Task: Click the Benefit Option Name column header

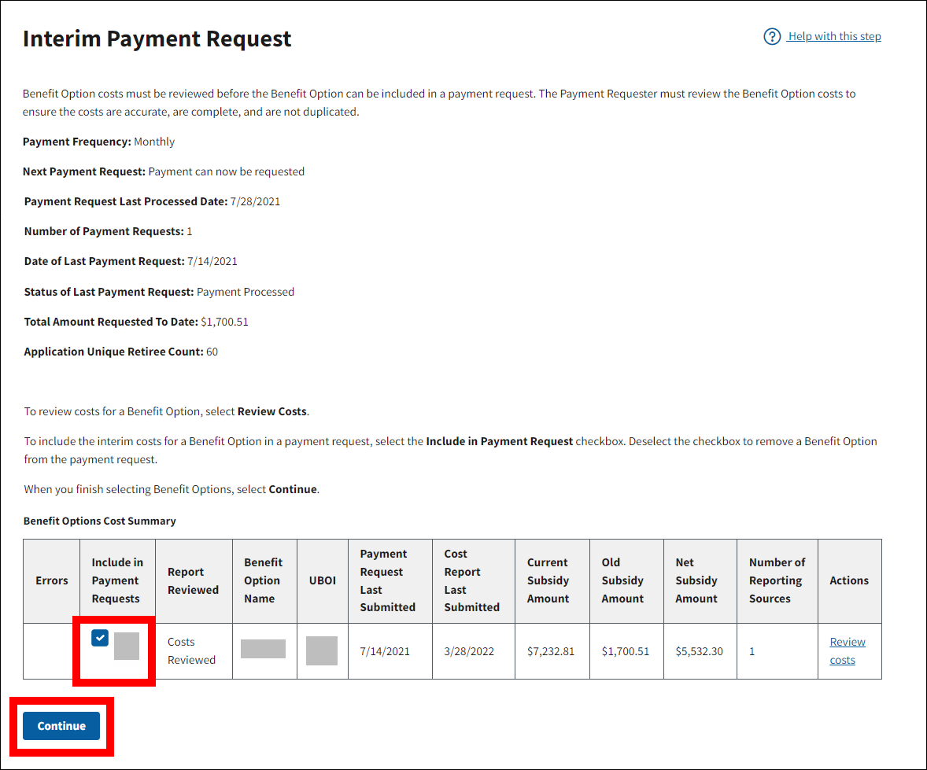Action: pyautogui.click(x=263, y=580)
